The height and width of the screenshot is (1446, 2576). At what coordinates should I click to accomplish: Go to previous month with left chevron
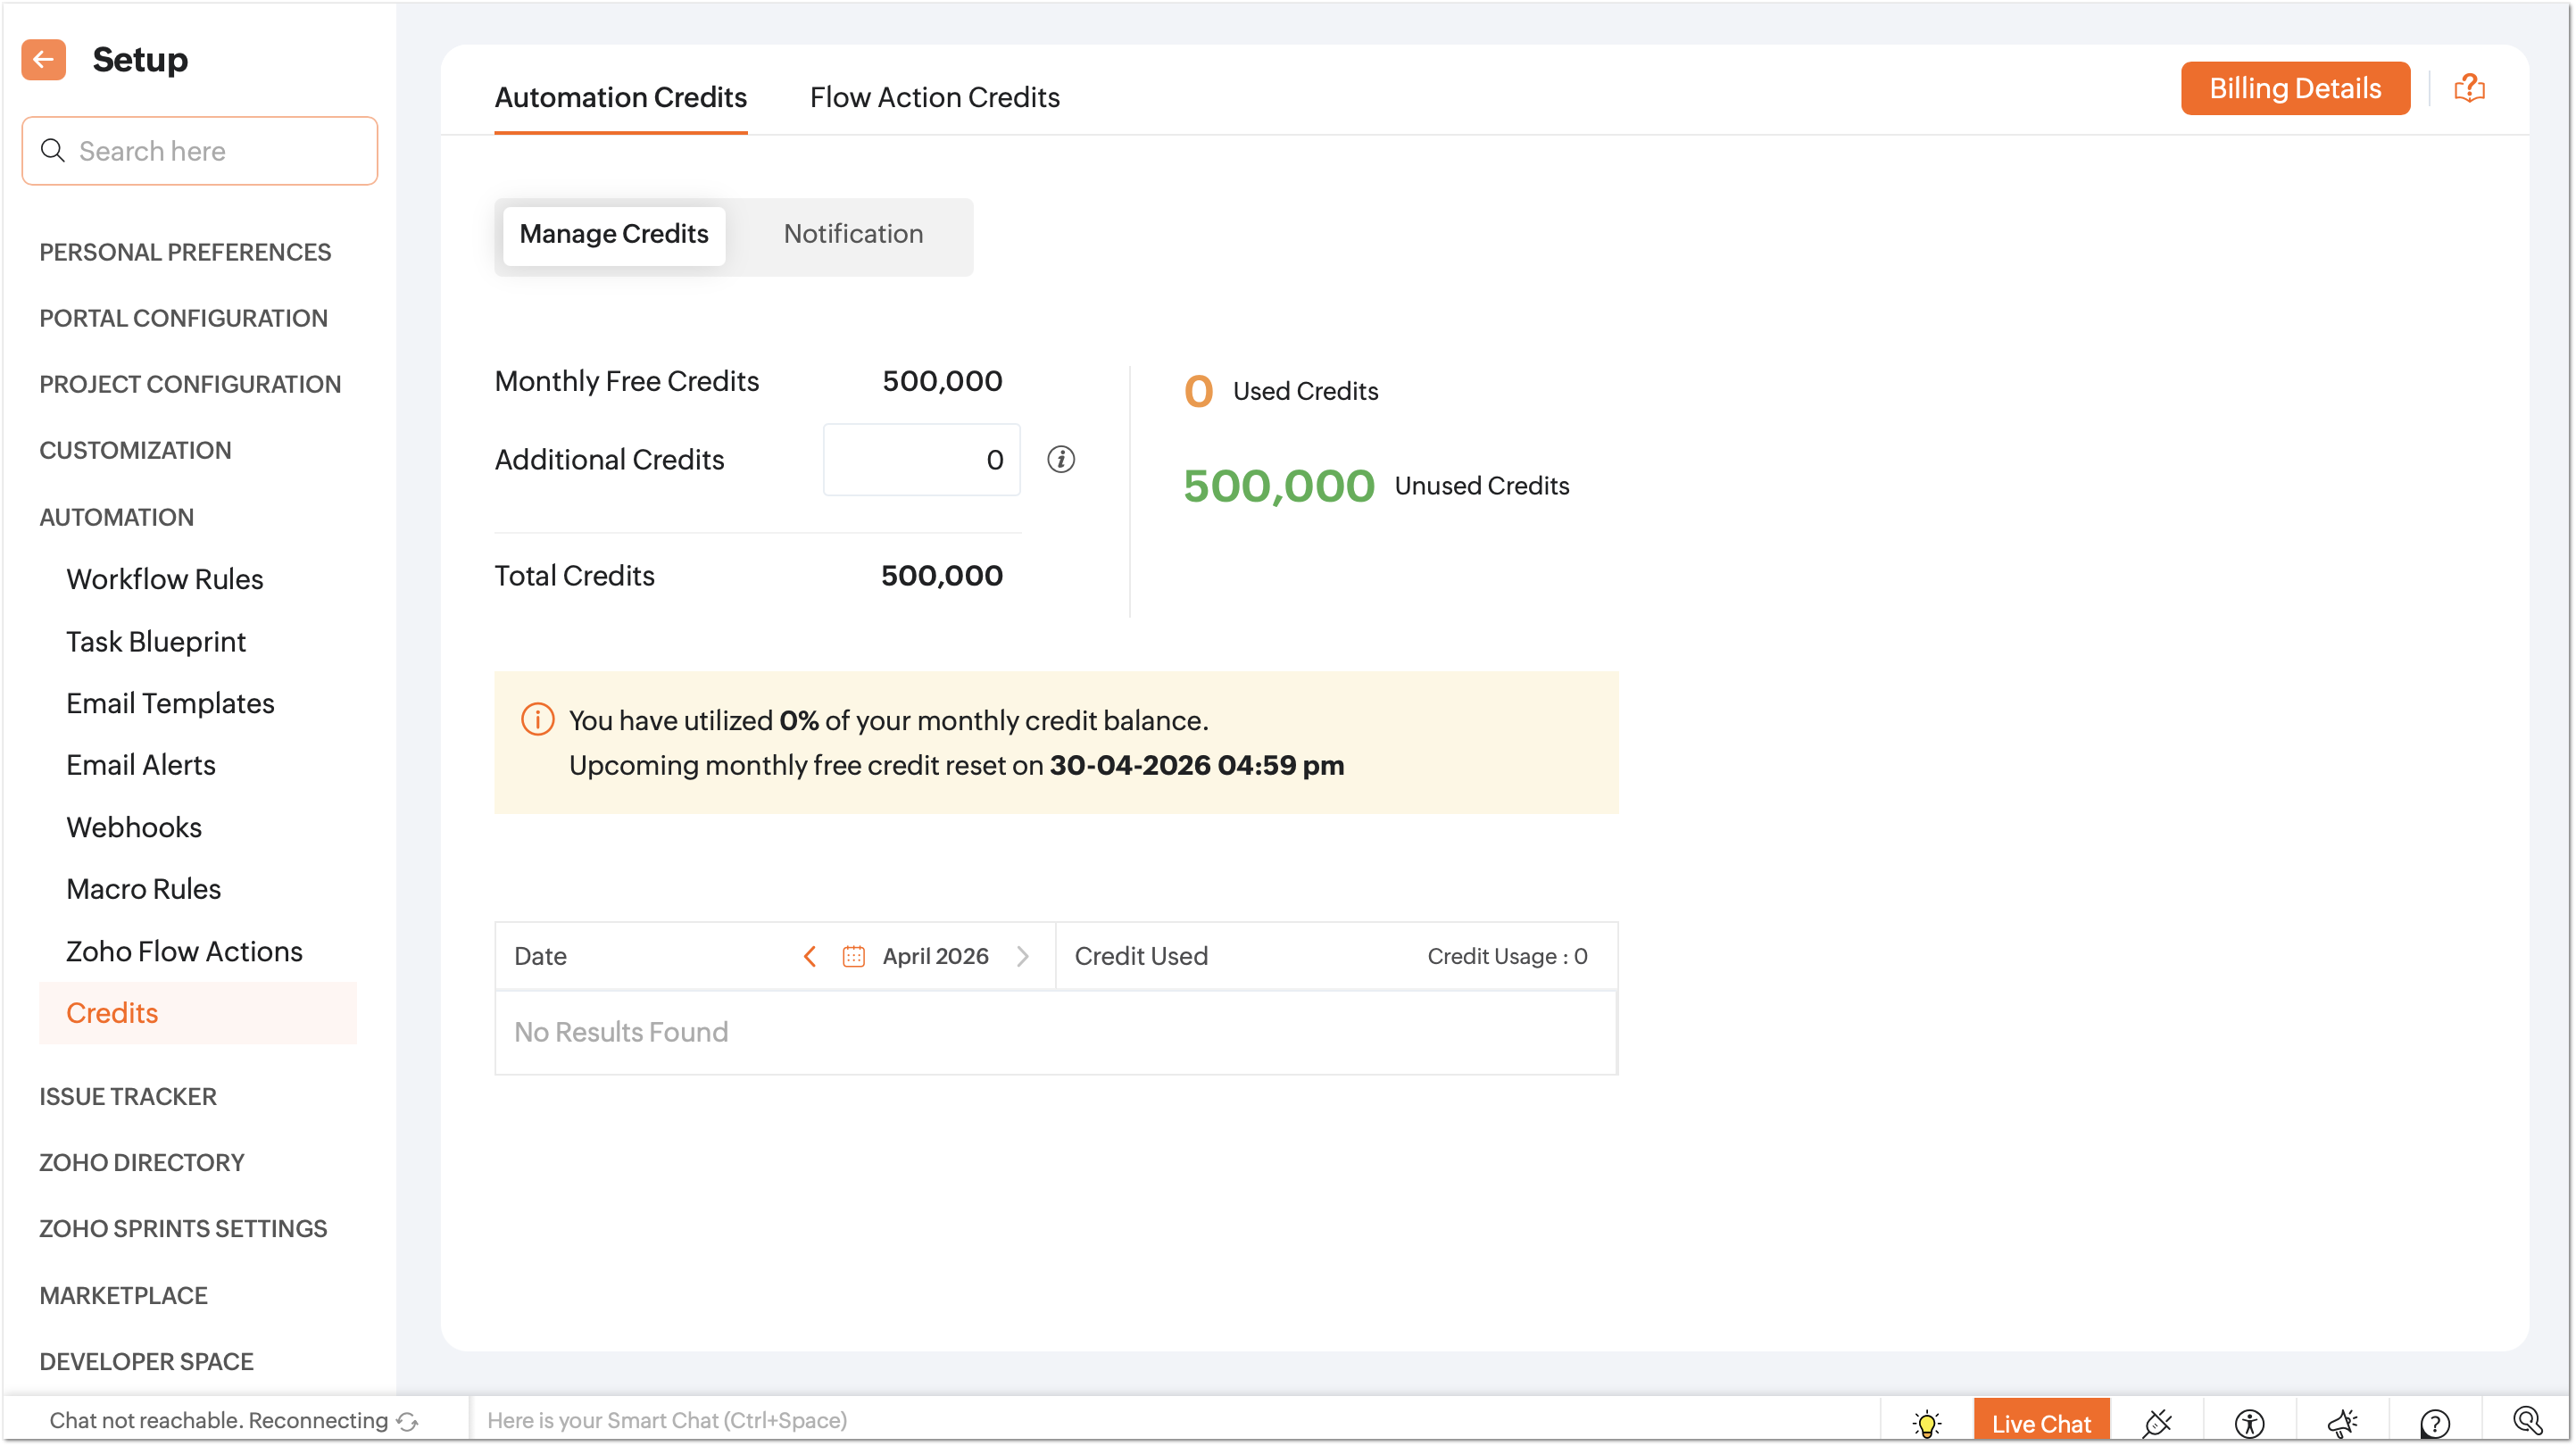click(810, 956)
